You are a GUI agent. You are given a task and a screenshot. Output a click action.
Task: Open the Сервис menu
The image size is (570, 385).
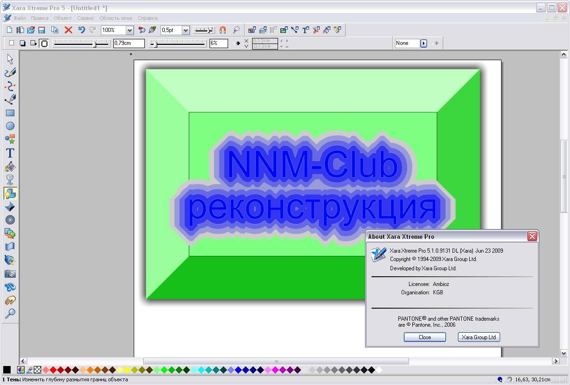[86, 18]
